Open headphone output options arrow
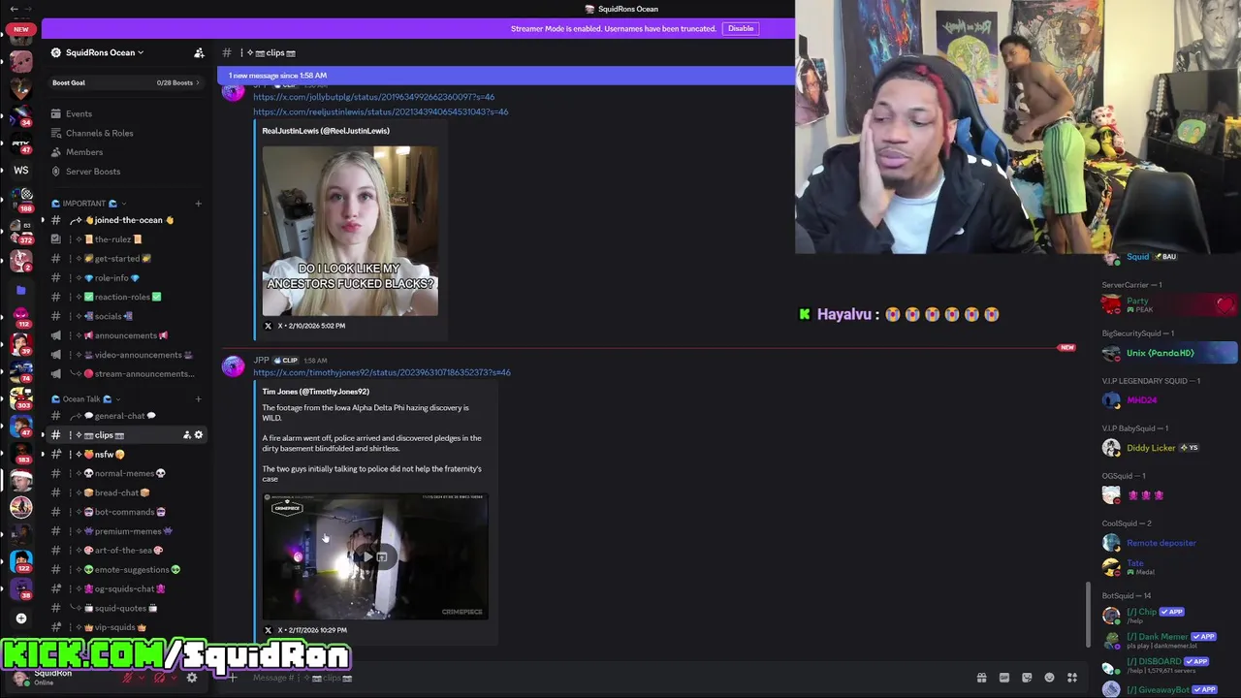 [x=173, y=678]
